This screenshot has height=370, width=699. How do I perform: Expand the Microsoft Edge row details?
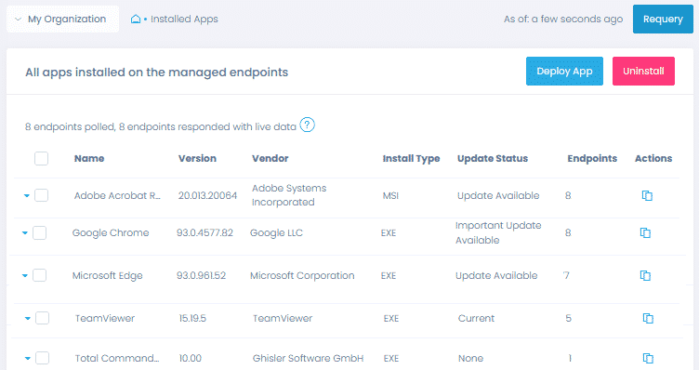coord(24,276)
